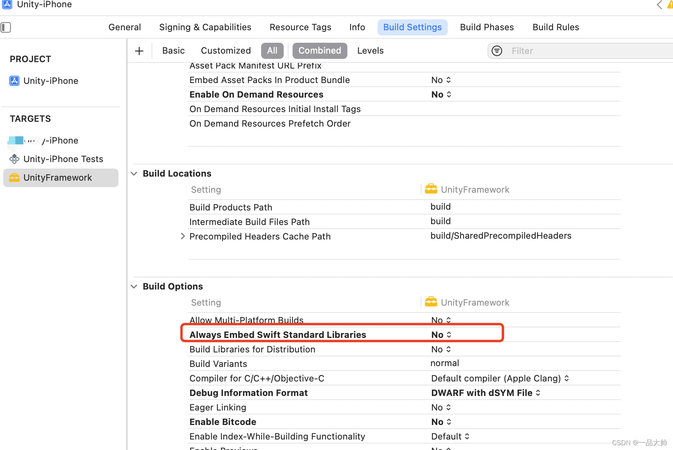Open Always Embed Swift Standard Libraries dropdown
Image resolution: width=673 pixels, height=450 pixels.
(441, 335)
